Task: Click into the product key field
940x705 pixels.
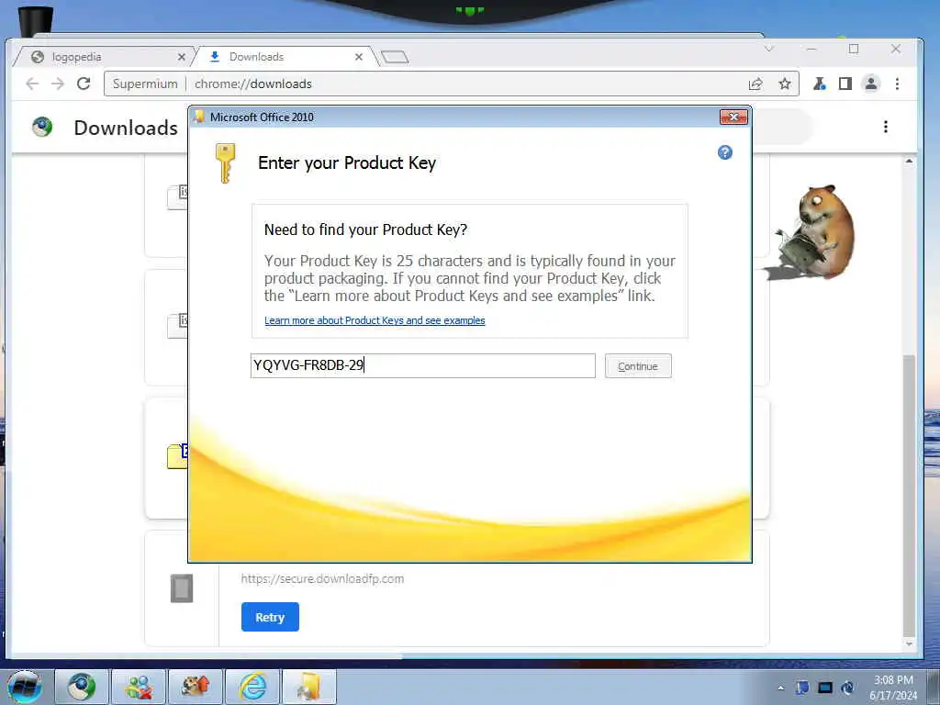Action: point(422,365)
